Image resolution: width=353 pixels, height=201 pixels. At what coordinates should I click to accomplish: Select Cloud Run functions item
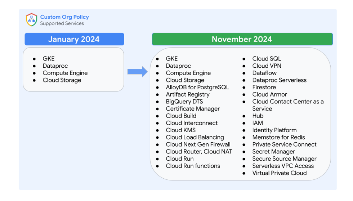coord(193,166)
